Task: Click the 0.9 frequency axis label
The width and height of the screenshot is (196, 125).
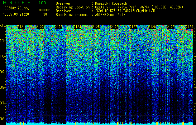Action: pos(2,72)
